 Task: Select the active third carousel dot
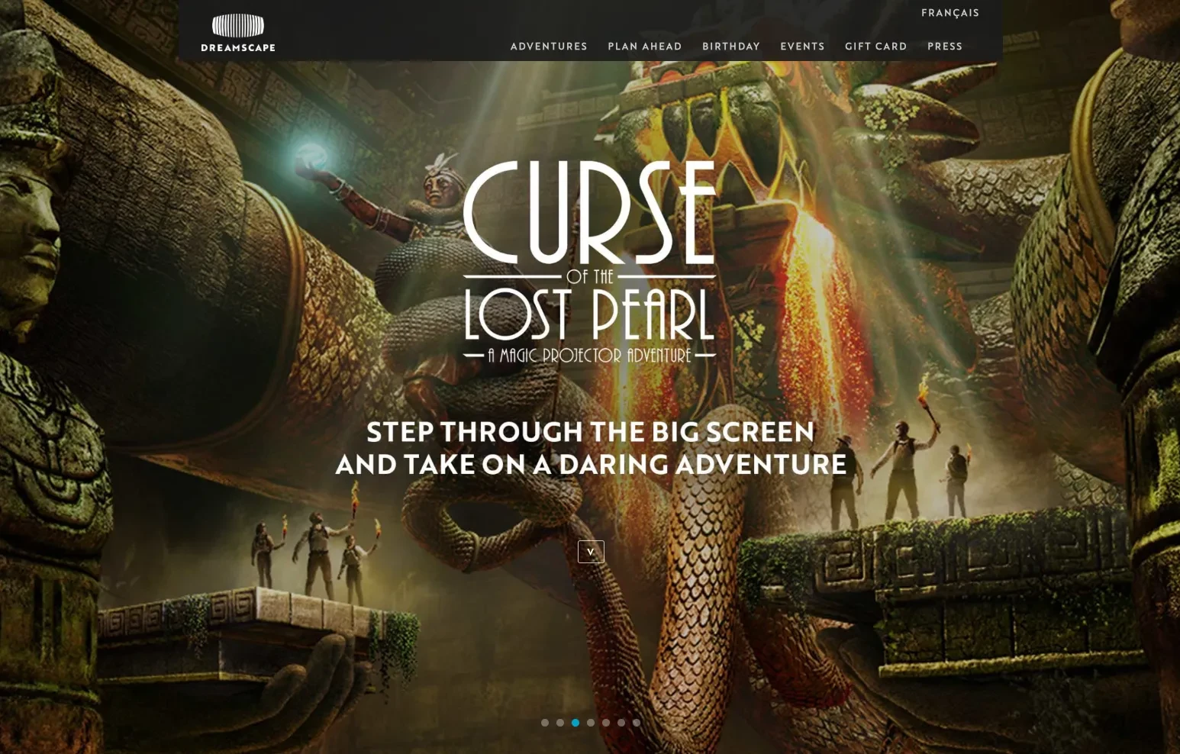[x=575, y=723]
